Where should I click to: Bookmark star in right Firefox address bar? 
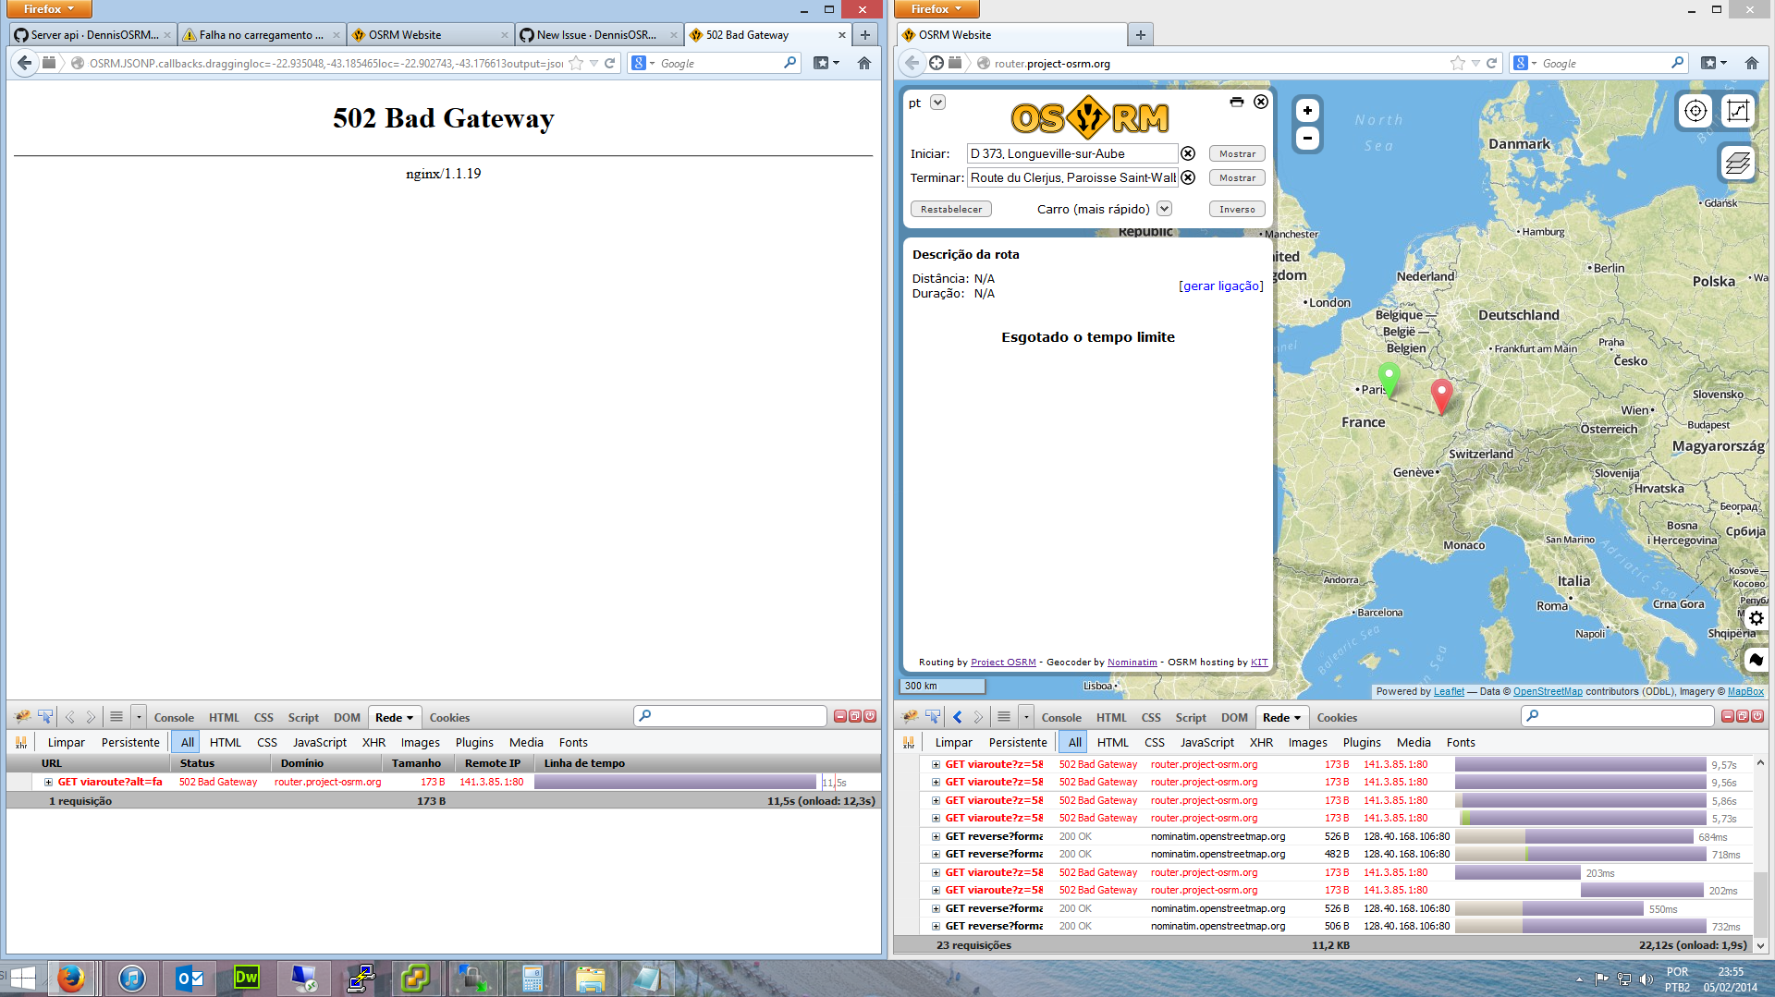[1458, 63]
